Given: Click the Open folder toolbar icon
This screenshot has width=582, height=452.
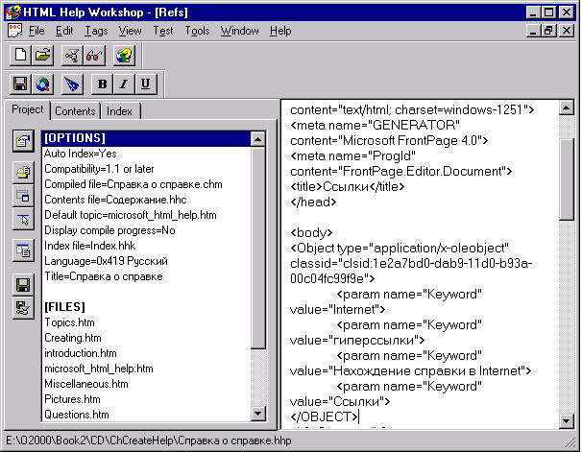Looking at the screenshot, I should click(42, 56).
